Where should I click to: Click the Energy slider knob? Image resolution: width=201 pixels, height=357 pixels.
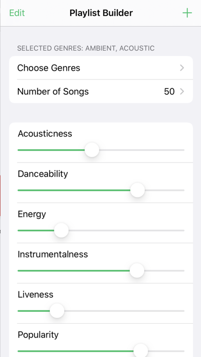pyautogui.click(x=61, y=230)
